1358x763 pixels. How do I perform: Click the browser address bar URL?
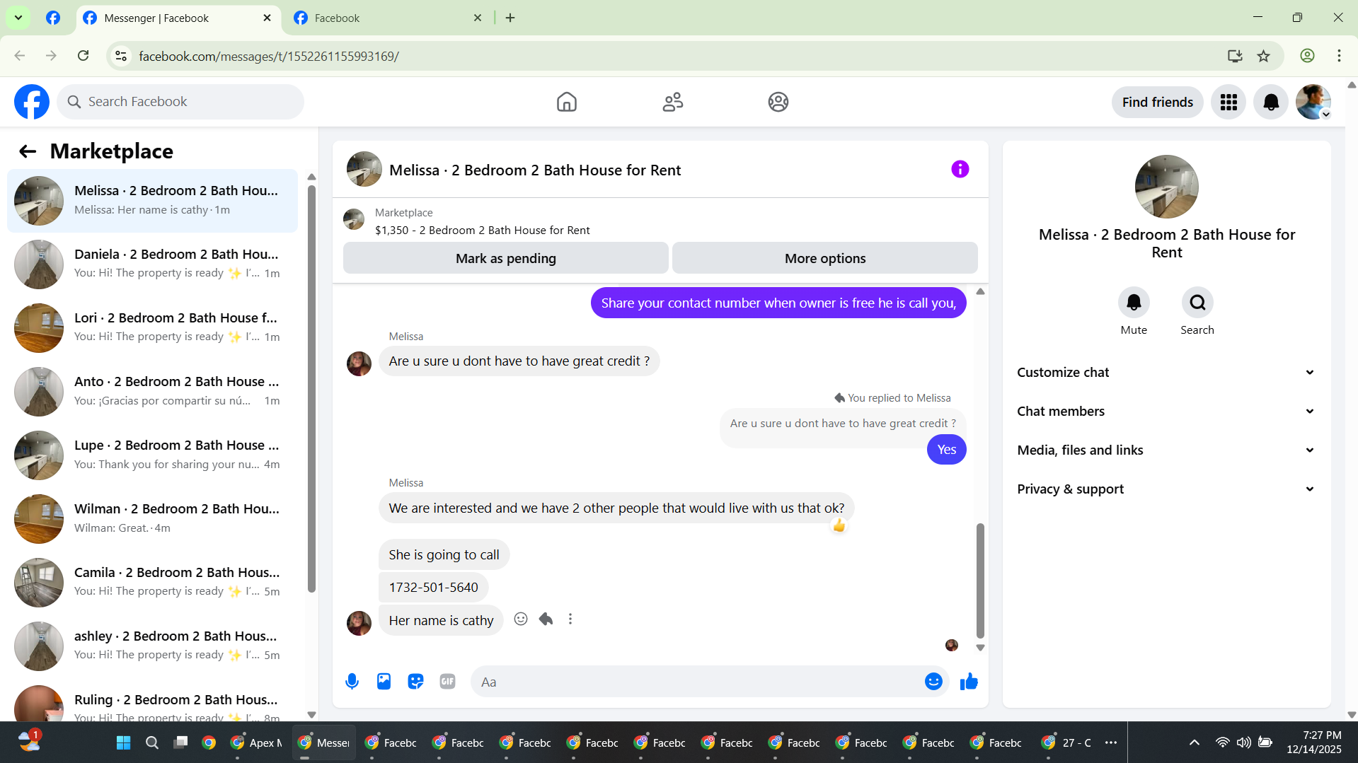(x=269, y=56)
